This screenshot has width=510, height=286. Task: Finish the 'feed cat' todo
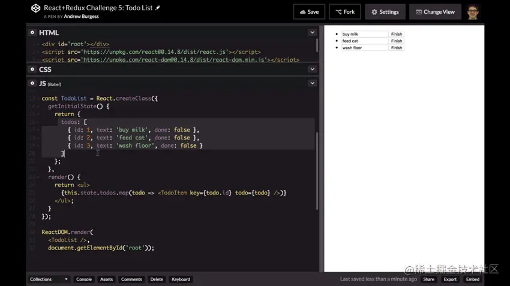(x=397, y=41)
